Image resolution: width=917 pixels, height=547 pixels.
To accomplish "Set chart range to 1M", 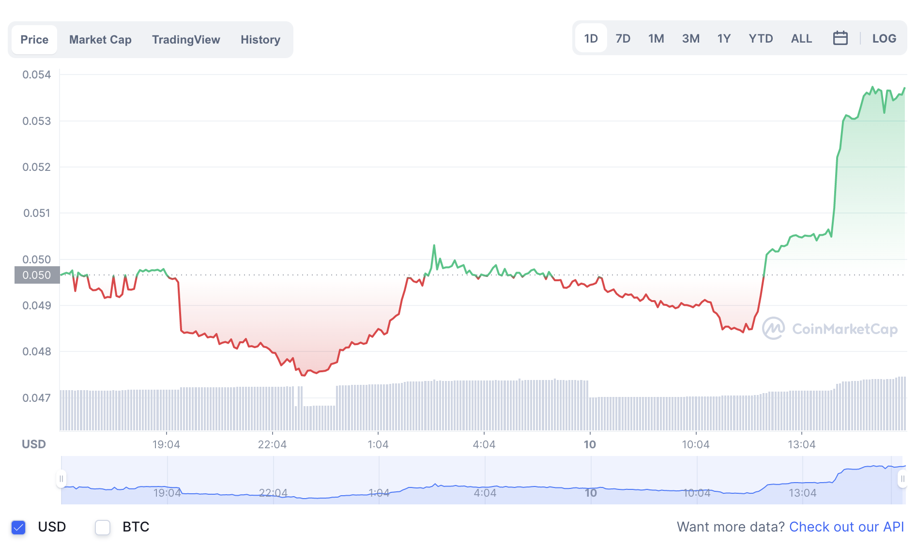I will (656, 39).
